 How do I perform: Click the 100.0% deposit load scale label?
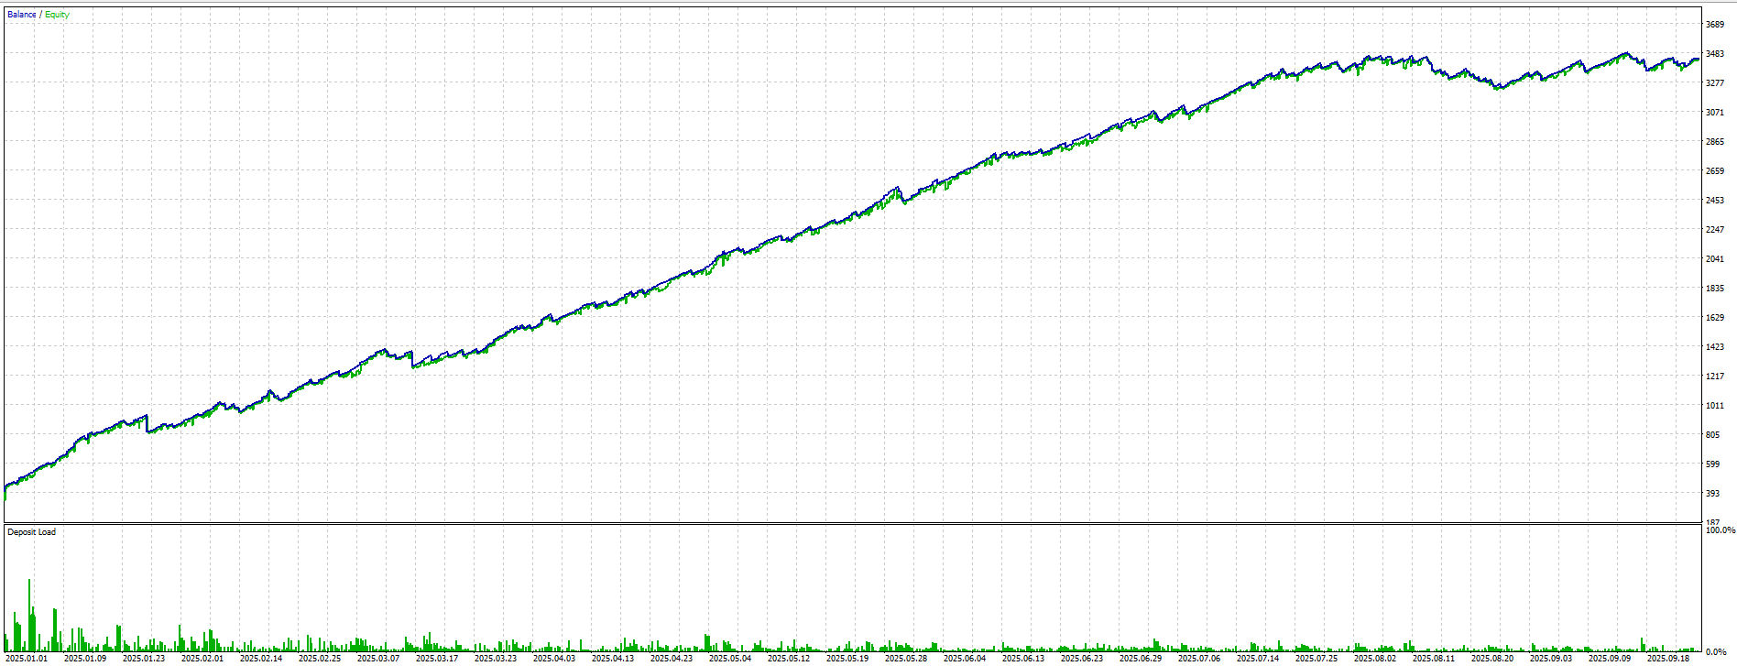click(x=1719, y=530)
